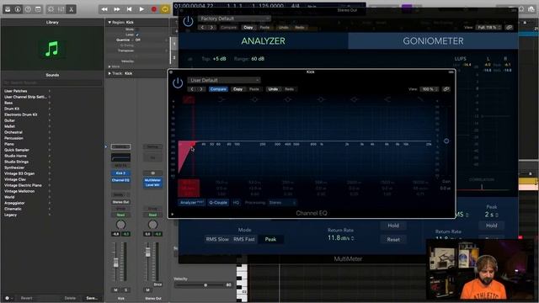
Task: Open Smart Controls dial icon
Action: tap(51, 9)
